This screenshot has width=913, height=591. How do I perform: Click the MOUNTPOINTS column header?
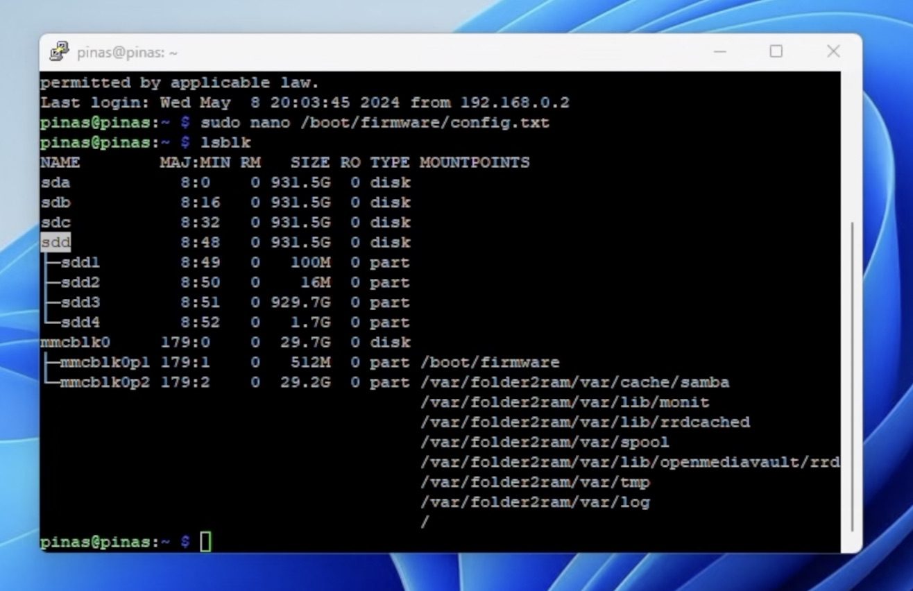[x=475, y=162]
